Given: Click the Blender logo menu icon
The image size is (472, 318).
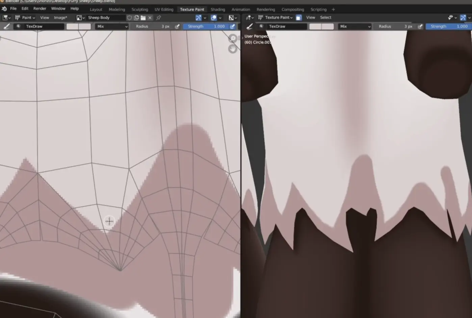Looking at the screenshot, I should tap(4, 8).
